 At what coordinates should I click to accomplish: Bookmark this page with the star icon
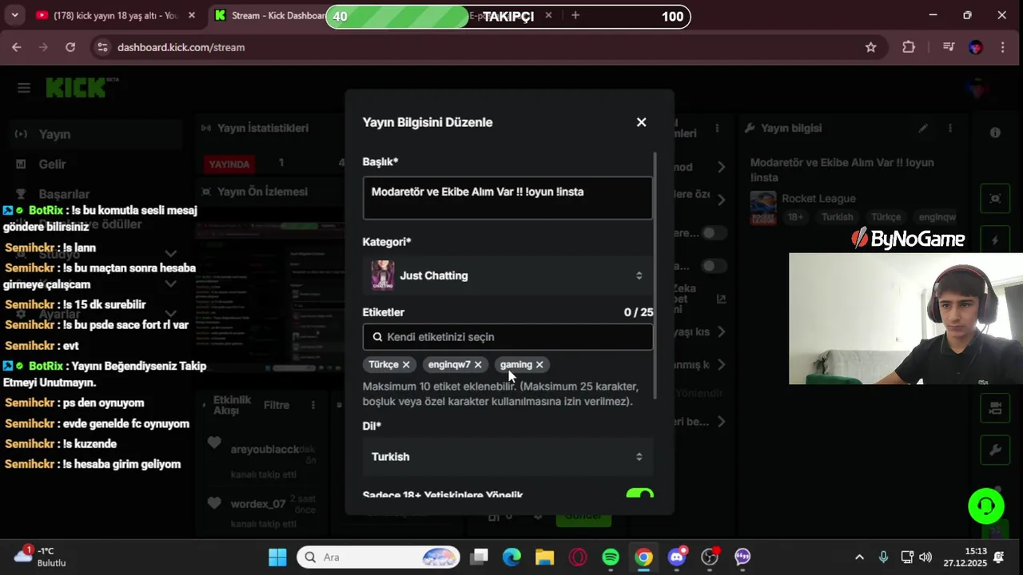coord(870,47)
